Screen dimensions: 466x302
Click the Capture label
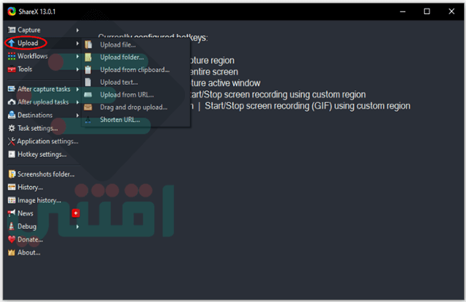tap(29, 30)
